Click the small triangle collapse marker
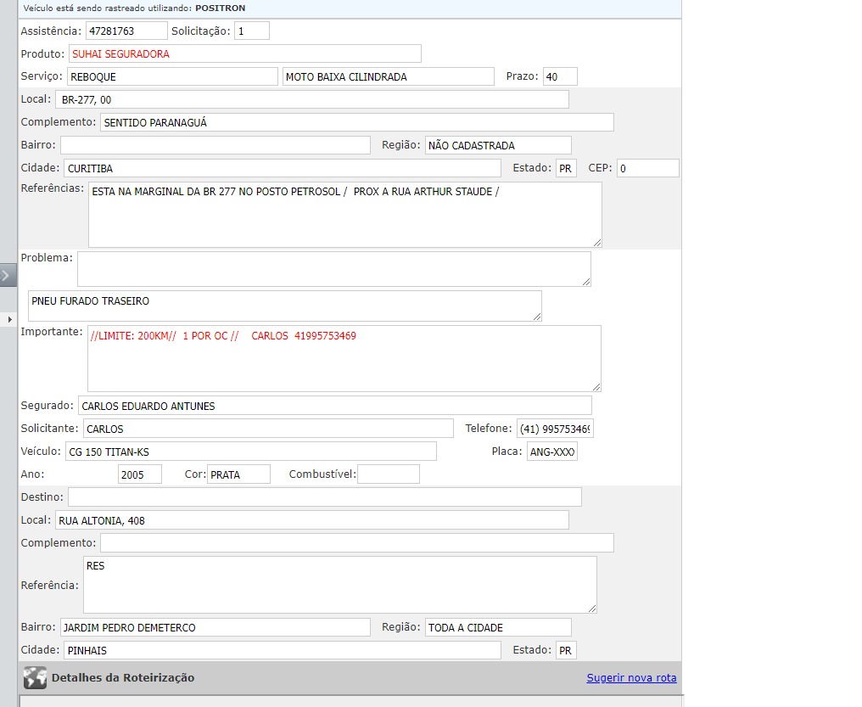 click(10, 318)
